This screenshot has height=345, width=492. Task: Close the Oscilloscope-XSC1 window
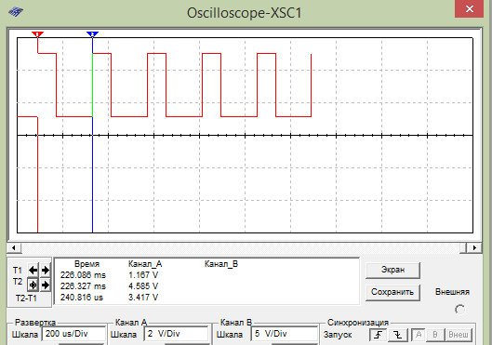coord(469,8)
